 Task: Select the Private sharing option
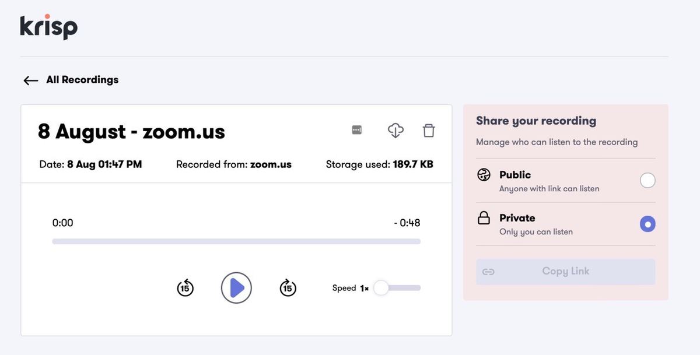coord(647,224)
